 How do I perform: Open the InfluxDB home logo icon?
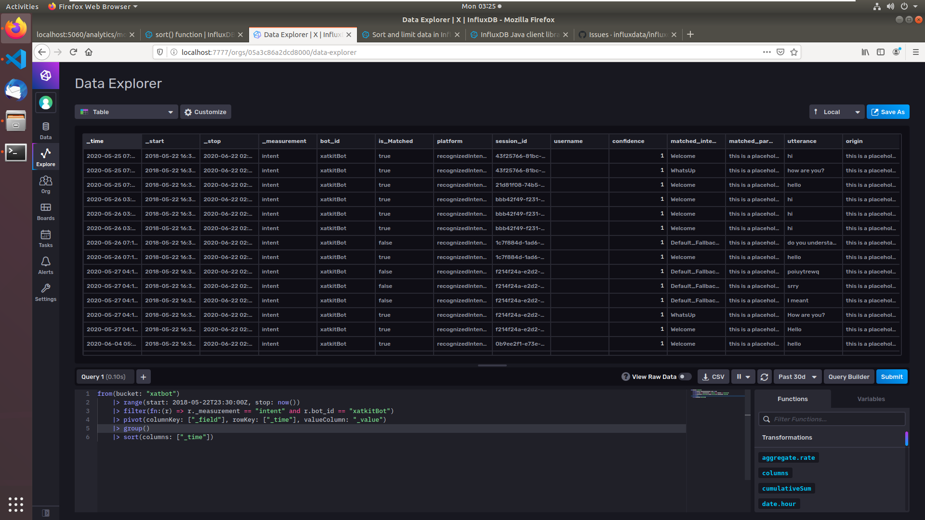(x=46, y=76)
